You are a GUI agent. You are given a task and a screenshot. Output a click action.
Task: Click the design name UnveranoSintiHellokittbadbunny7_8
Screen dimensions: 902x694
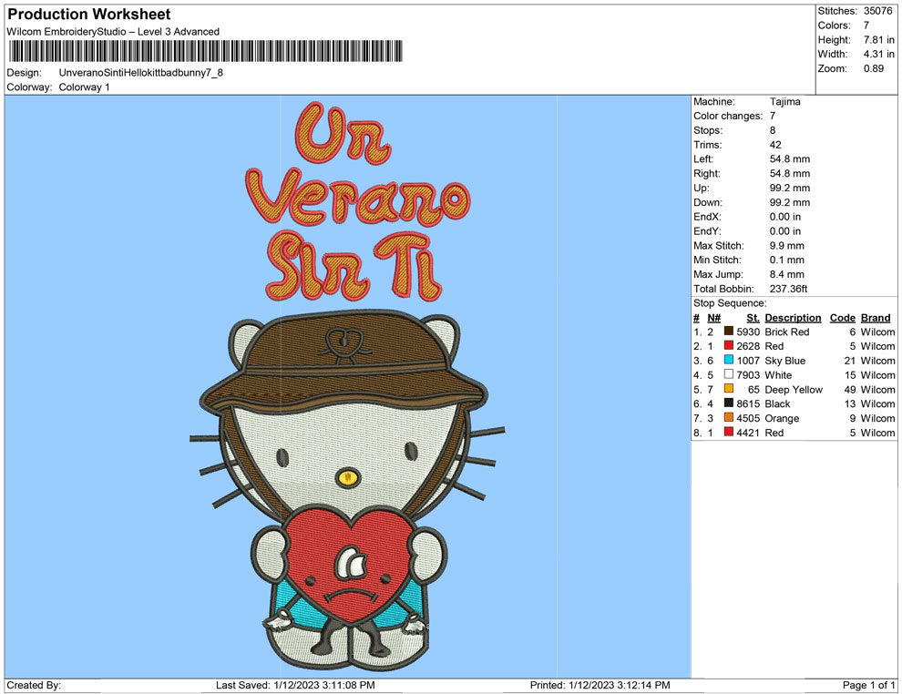pyautogui.click(x=140, y=73)
